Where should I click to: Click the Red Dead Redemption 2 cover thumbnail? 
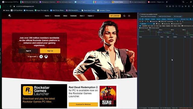[108, 96]
